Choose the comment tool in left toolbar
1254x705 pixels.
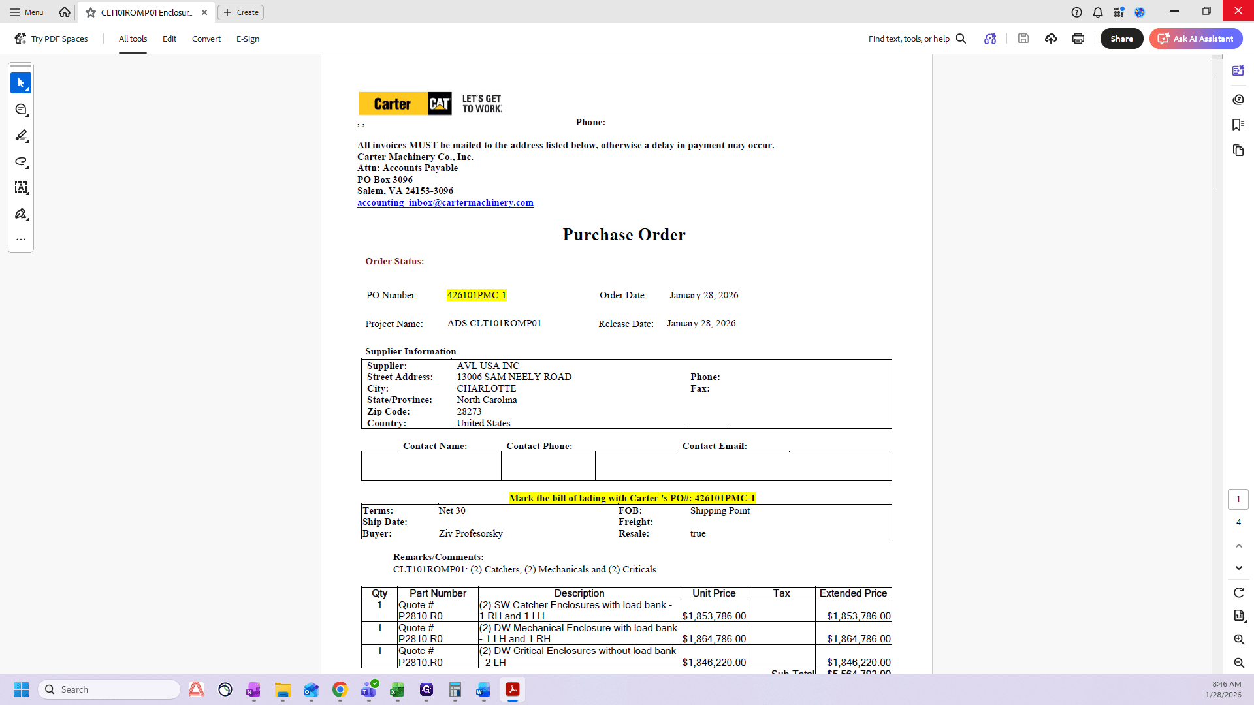coord(21,109)
